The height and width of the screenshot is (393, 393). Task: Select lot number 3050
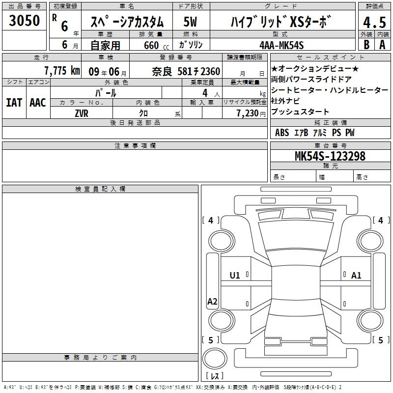coord(24,21)
